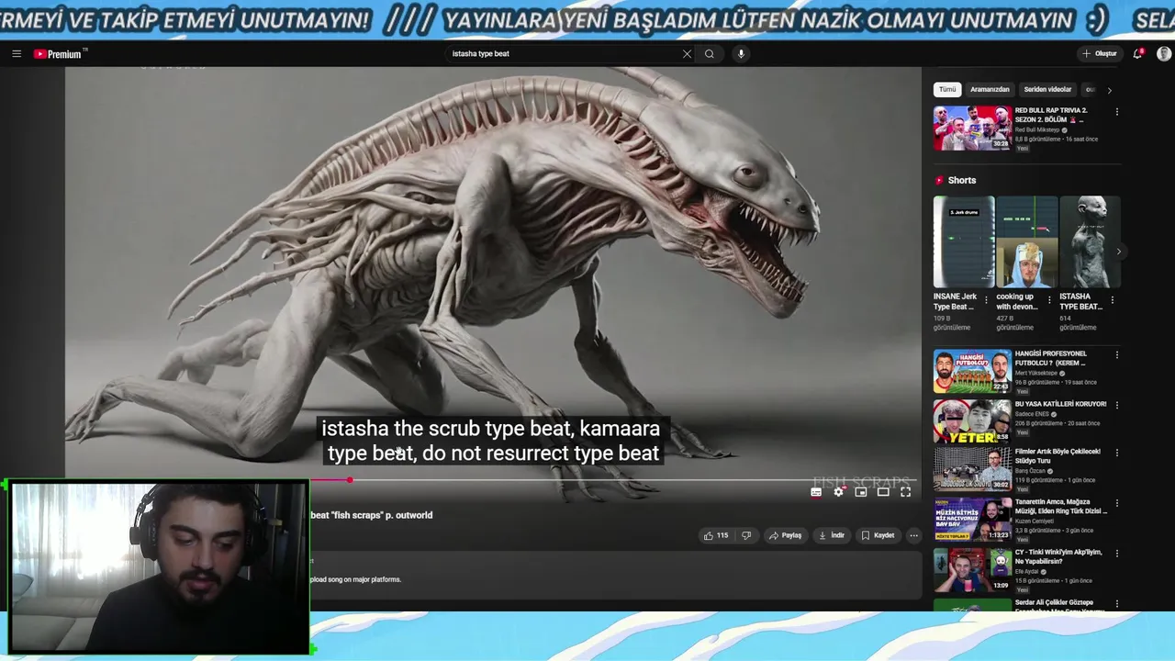Toggle closed captions in the player
The width and height of the screenshot is (1175, 661).
tap(816, 492)
